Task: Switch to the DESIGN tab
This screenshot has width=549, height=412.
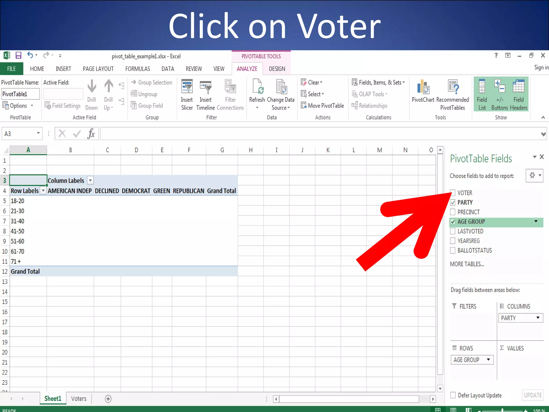Action: 277,69
